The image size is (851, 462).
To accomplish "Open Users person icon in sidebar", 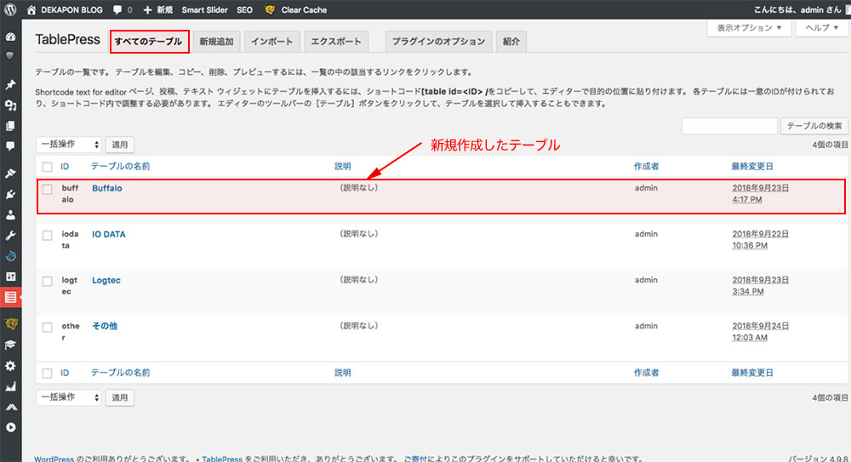I will (10, 215).
